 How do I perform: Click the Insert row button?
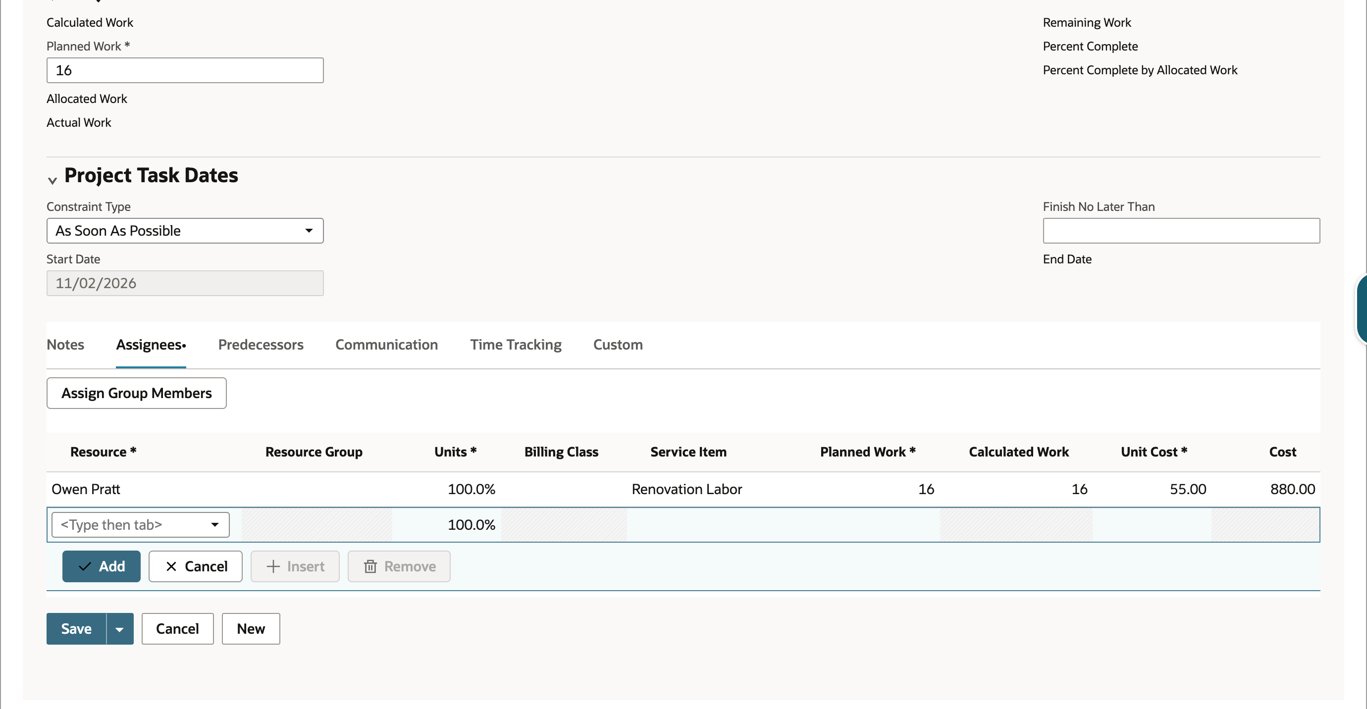tap(295, 566)
